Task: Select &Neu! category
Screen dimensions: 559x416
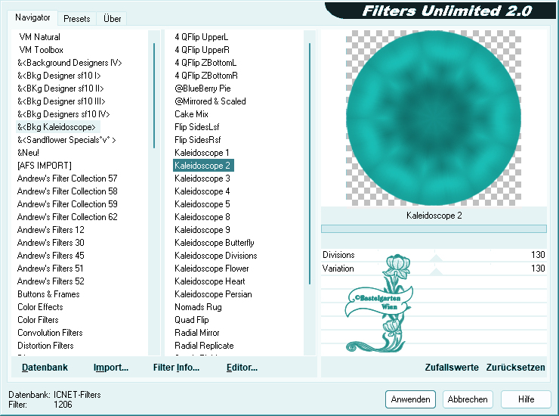Action: 28,153
